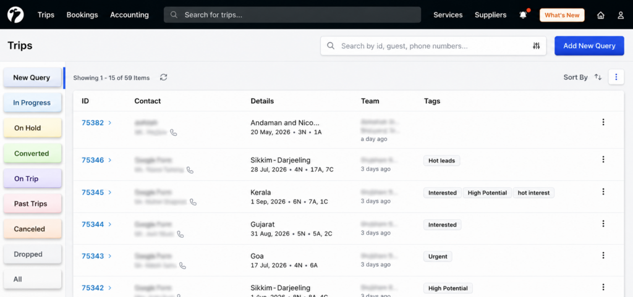The width and height of the screenshot is (633, 297).
Task: Select the New Query status tab
Action: (x=32, y=78)
